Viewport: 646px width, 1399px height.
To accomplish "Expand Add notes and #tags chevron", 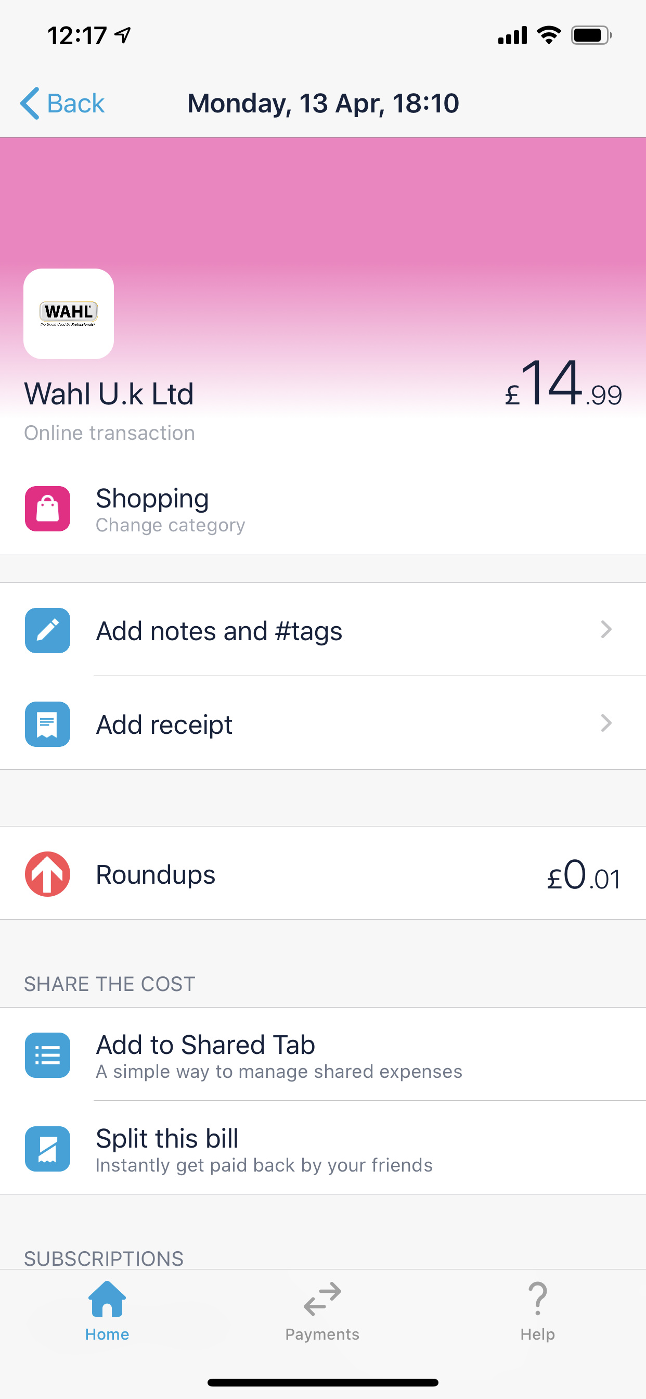I will 606,630.
